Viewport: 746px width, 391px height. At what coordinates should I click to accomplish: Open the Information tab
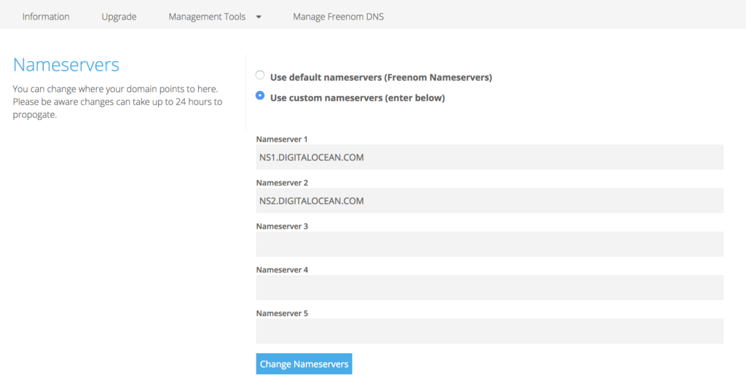(x=46, y=16)
